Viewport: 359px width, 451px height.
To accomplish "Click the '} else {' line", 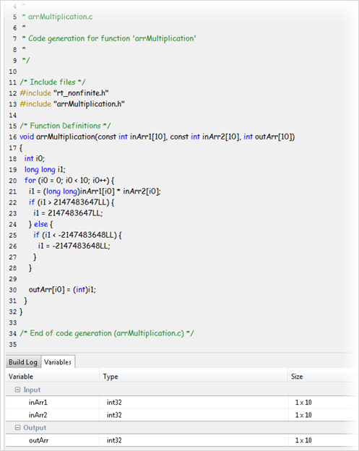I will [41, 224].
